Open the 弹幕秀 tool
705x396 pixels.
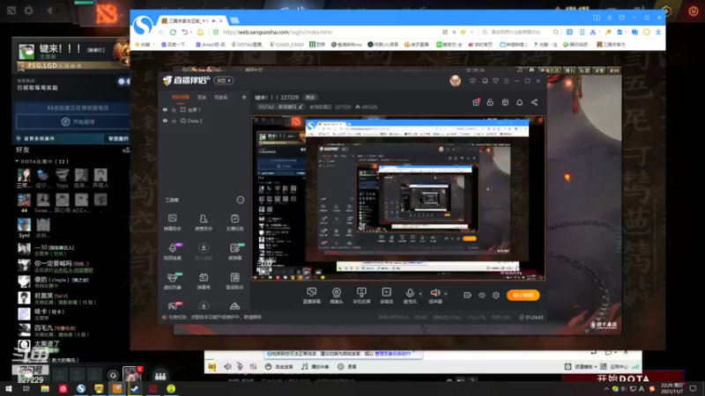coord(204,281)
